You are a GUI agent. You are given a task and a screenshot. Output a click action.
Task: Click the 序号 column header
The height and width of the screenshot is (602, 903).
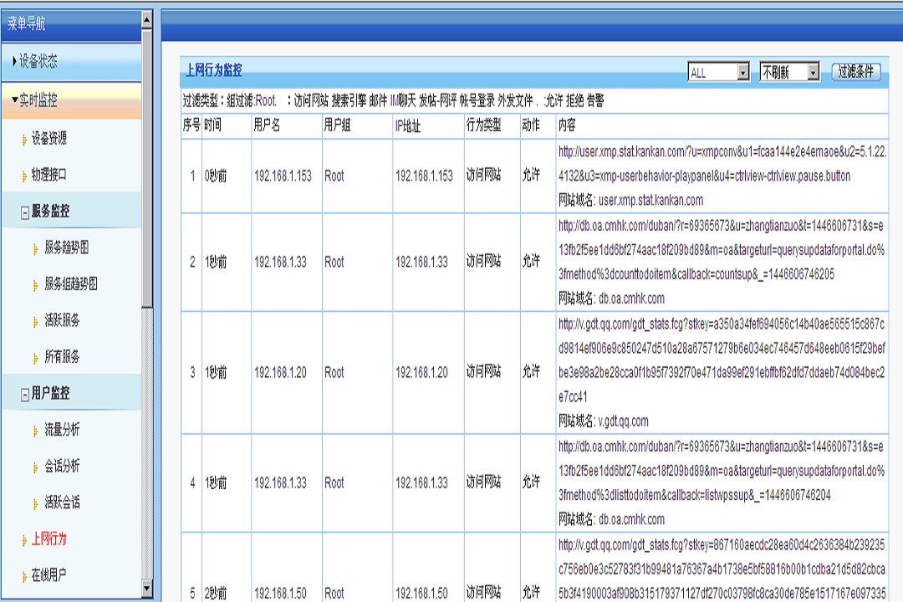(191, 125)
